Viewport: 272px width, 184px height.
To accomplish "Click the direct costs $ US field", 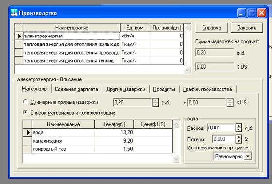I will [x=206, y=102].
